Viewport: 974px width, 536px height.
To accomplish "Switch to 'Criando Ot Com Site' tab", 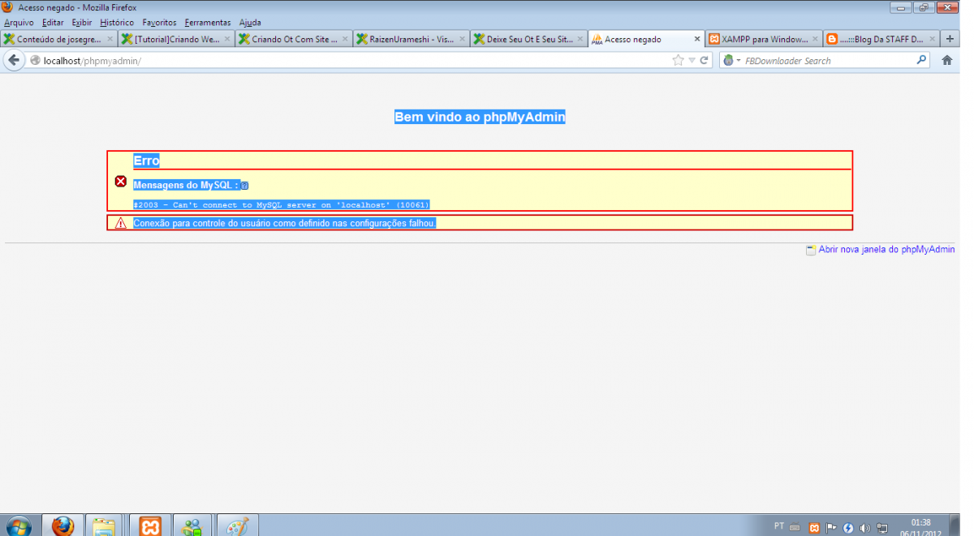I will 294,39.
